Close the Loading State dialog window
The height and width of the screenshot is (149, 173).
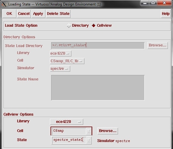(164, 3)
